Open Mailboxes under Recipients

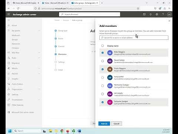[x=16, y=35]
